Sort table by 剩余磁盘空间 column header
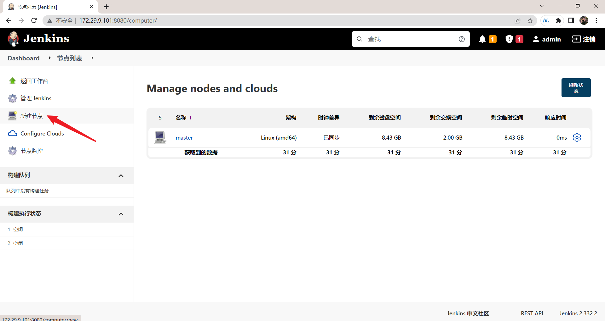This screenshot has height=321, width=605. click(385, 118)
